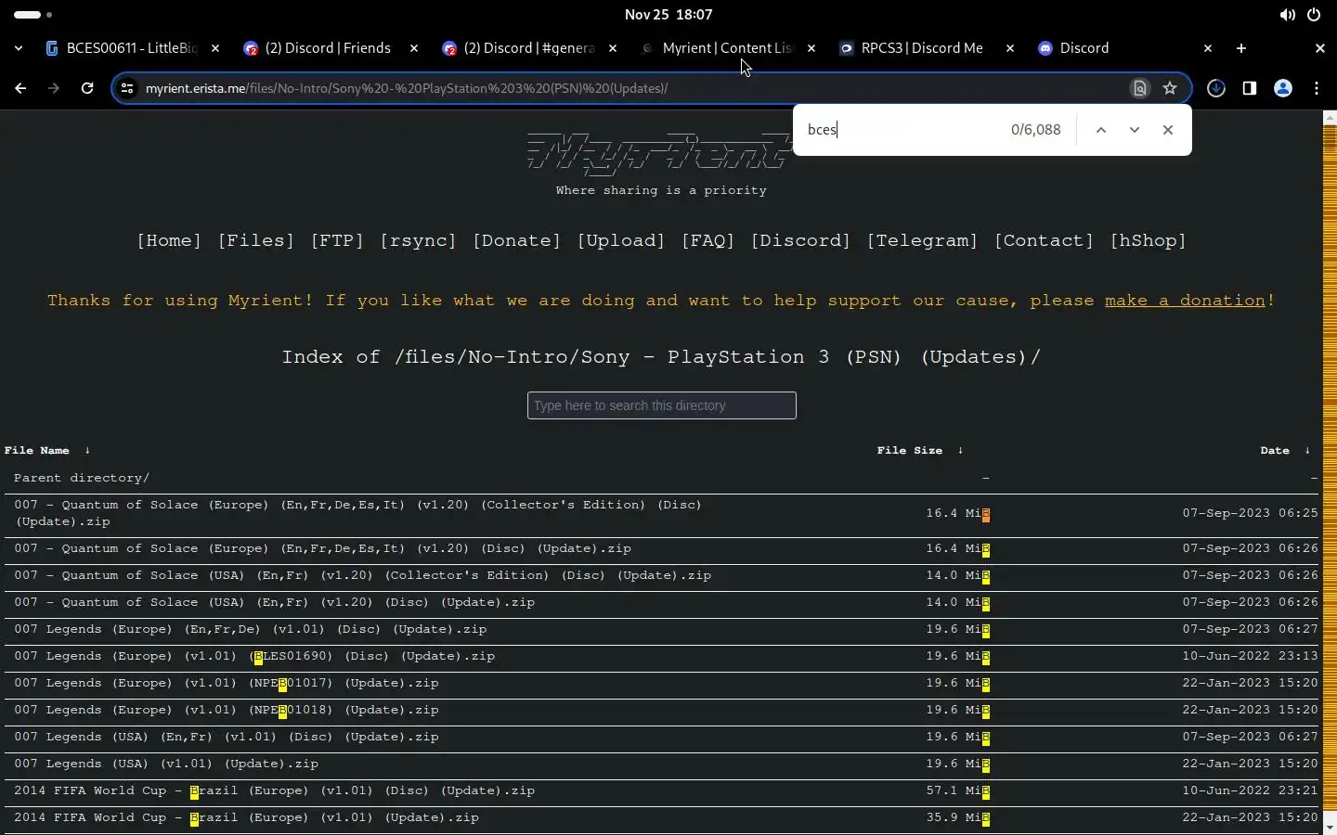1337x835 pixels.
Task: Go to Parent directory/
Action: 82,479
